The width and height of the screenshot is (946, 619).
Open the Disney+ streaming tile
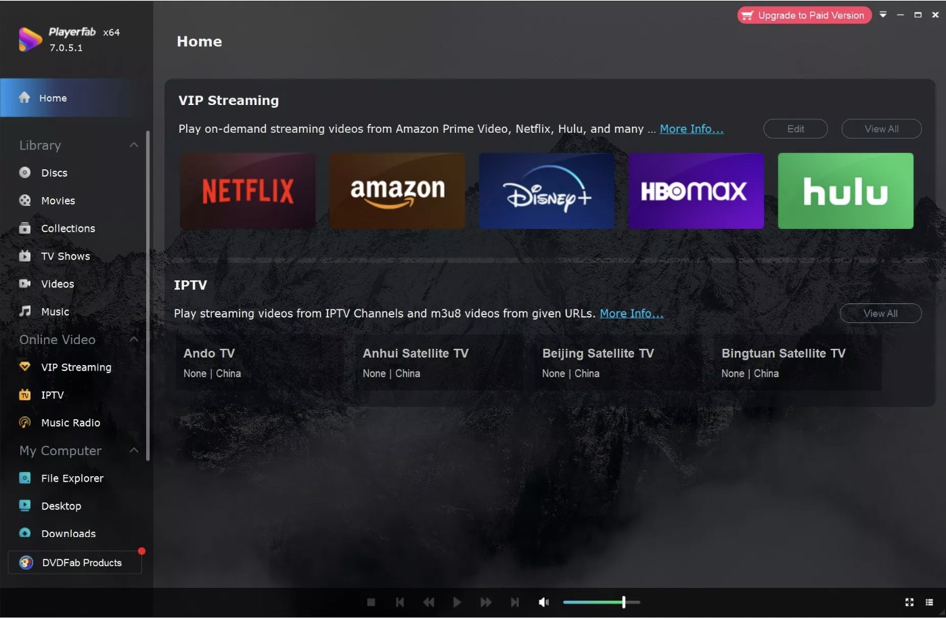click(547, 191)
